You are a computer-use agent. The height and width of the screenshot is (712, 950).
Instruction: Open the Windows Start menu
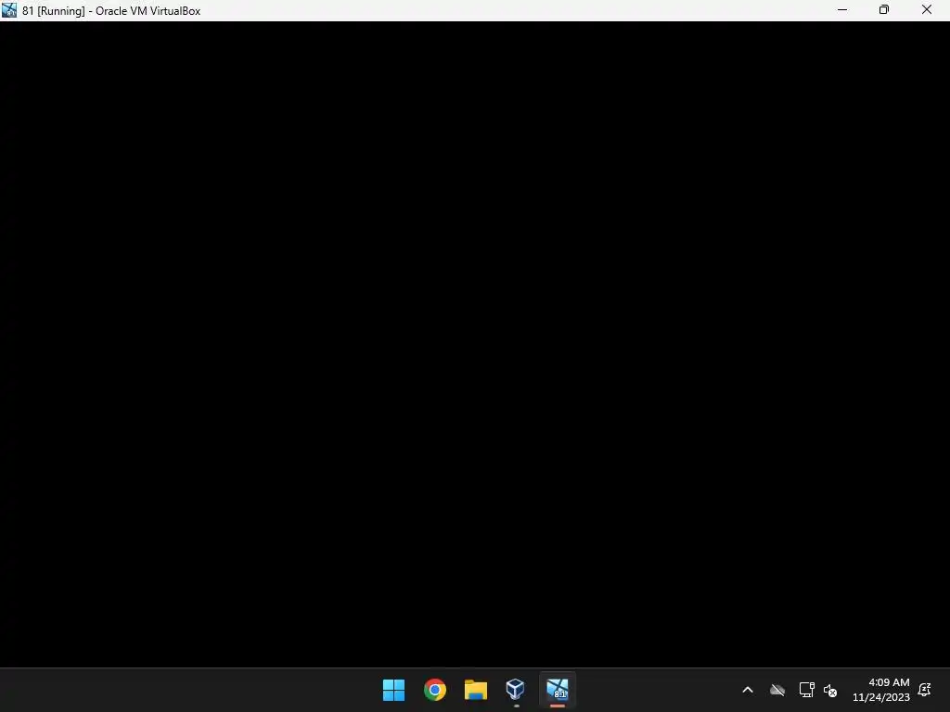point(393,690)
